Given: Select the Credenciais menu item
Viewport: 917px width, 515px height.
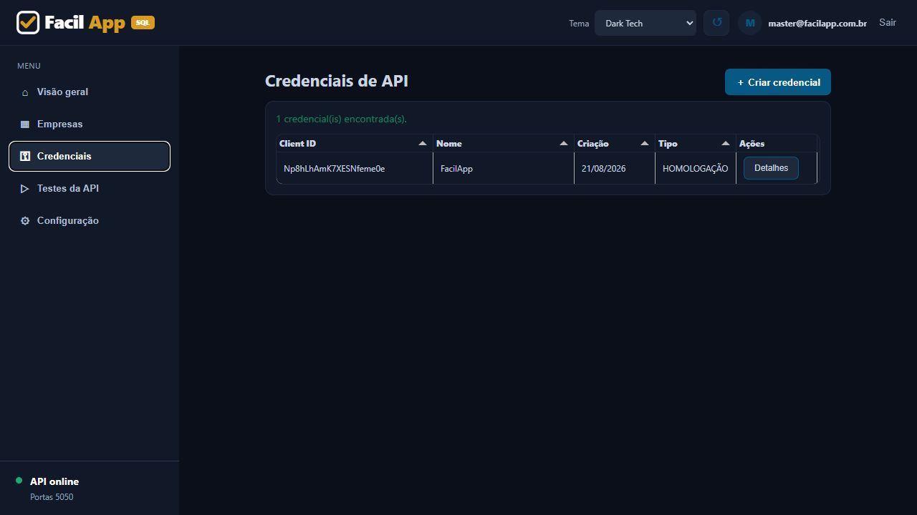Looking at the screenshot, I should [x=90, y=157].
